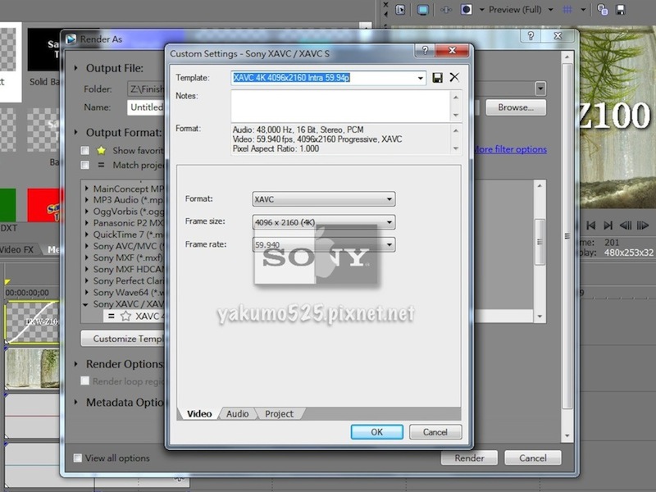Open the Folder history dropdown in Render As
656x492 pixels.
[x=540, y=89]
